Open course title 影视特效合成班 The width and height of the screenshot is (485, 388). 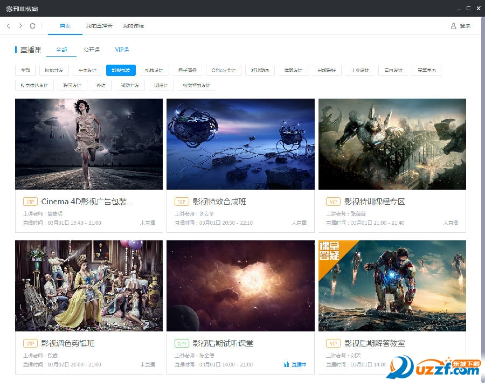pos(219,202)
